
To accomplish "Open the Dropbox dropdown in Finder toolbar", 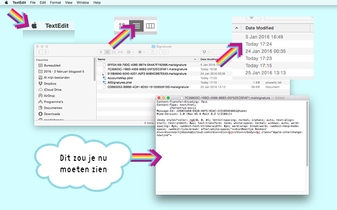I will tap(205, 52).
